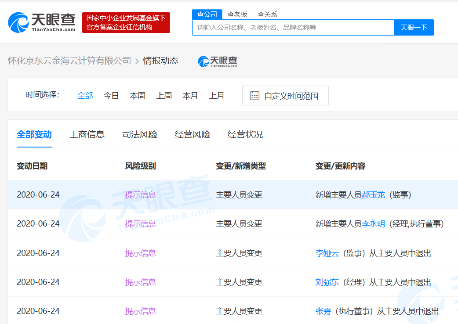The width and height of the screenshot is (458, 324).
Task: Open 自定义时间范围 date picker
Action: [x=291, y=96]
